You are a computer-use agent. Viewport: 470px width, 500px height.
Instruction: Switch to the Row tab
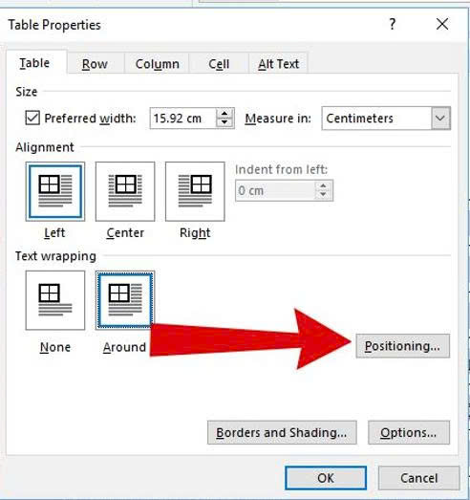coord(95,64)
